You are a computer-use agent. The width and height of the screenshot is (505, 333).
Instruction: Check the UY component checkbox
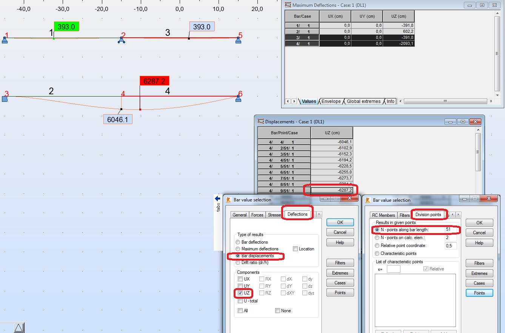coord(240,286)
